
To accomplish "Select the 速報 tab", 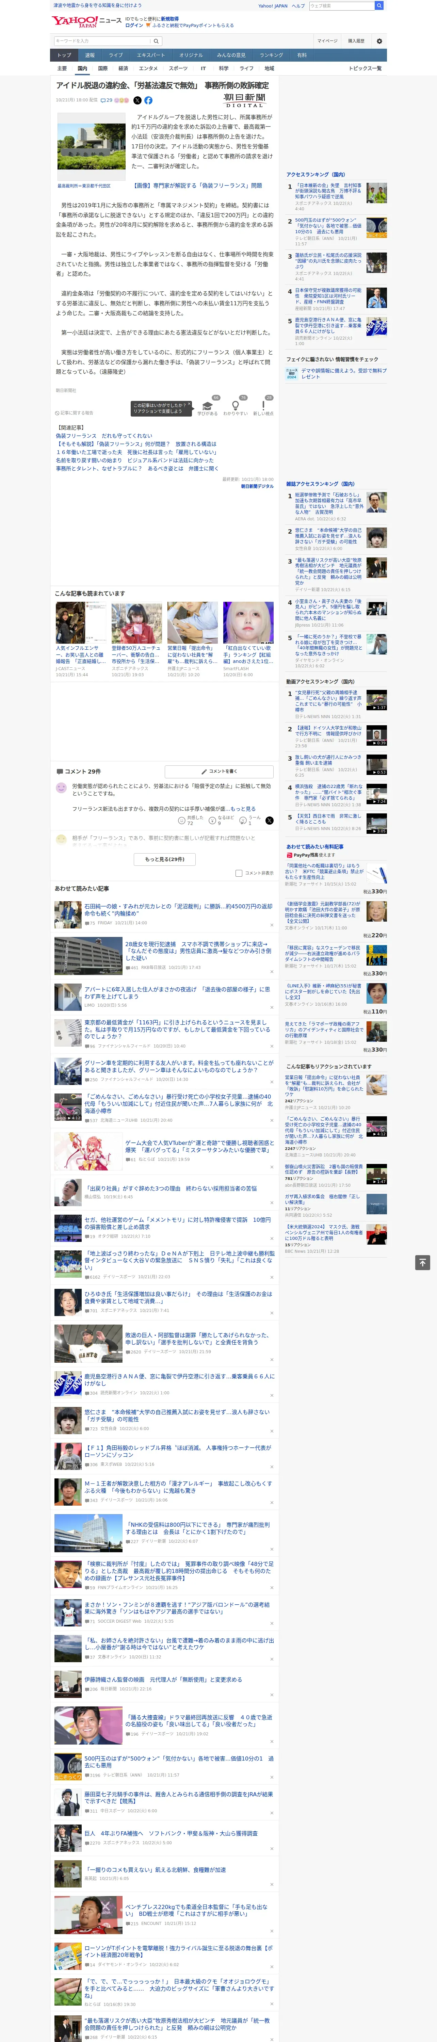I will click(90, 55).
